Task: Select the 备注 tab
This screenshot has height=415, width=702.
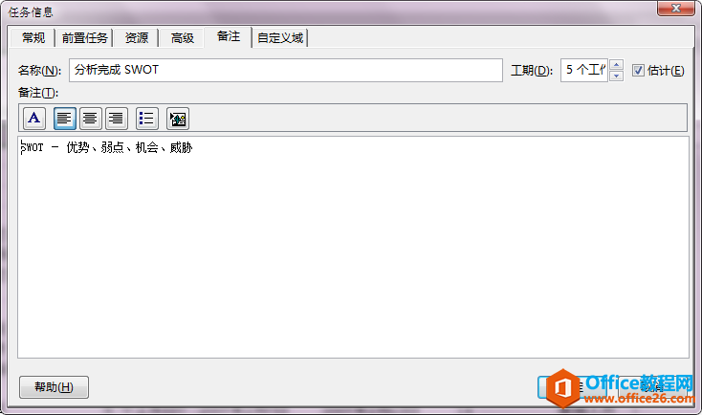Action: click(x=229, y=36)
